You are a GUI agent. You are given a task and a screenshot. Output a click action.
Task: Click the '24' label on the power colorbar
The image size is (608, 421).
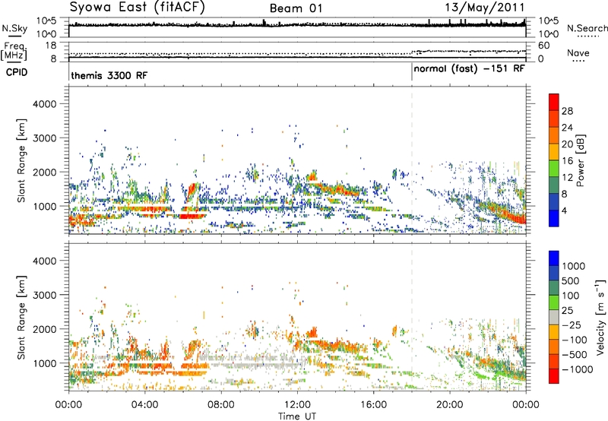[567, 128]
